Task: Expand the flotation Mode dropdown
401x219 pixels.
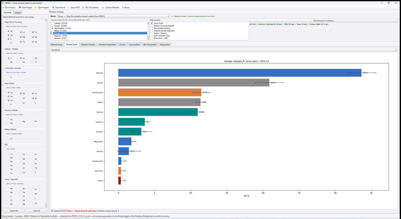Action: pyautogui.click(x=113, y=16)
